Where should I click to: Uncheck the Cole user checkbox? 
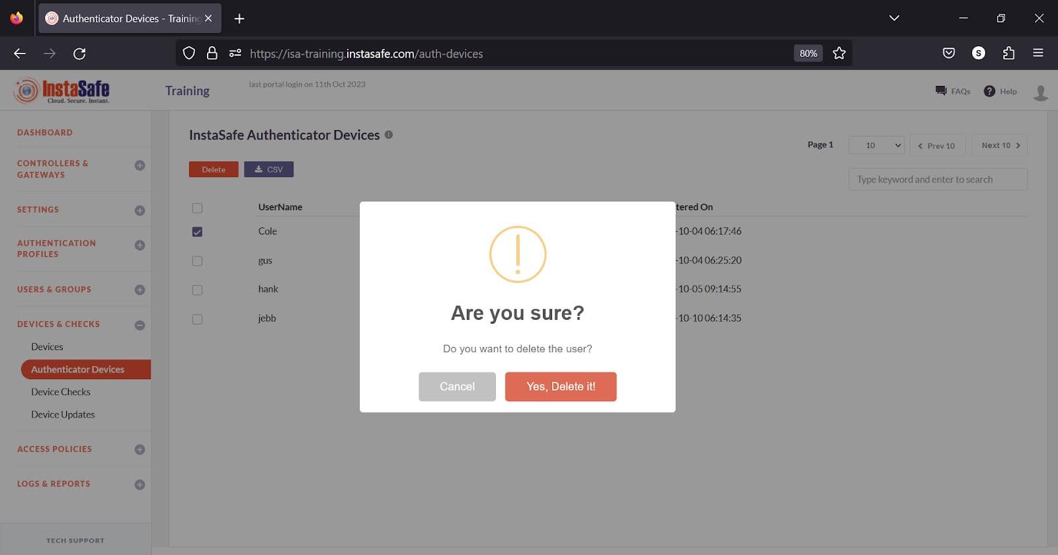pyautogui.click(x=197, y=232)
